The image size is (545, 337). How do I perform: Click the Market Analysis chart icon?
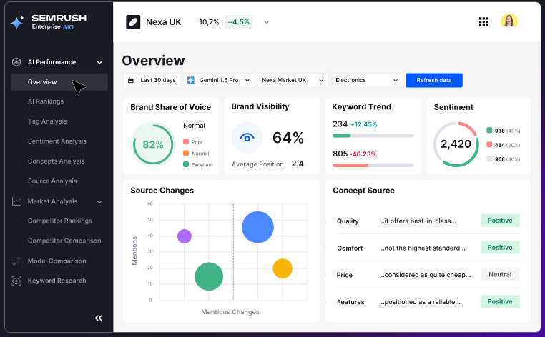click(x=16, y=201)
